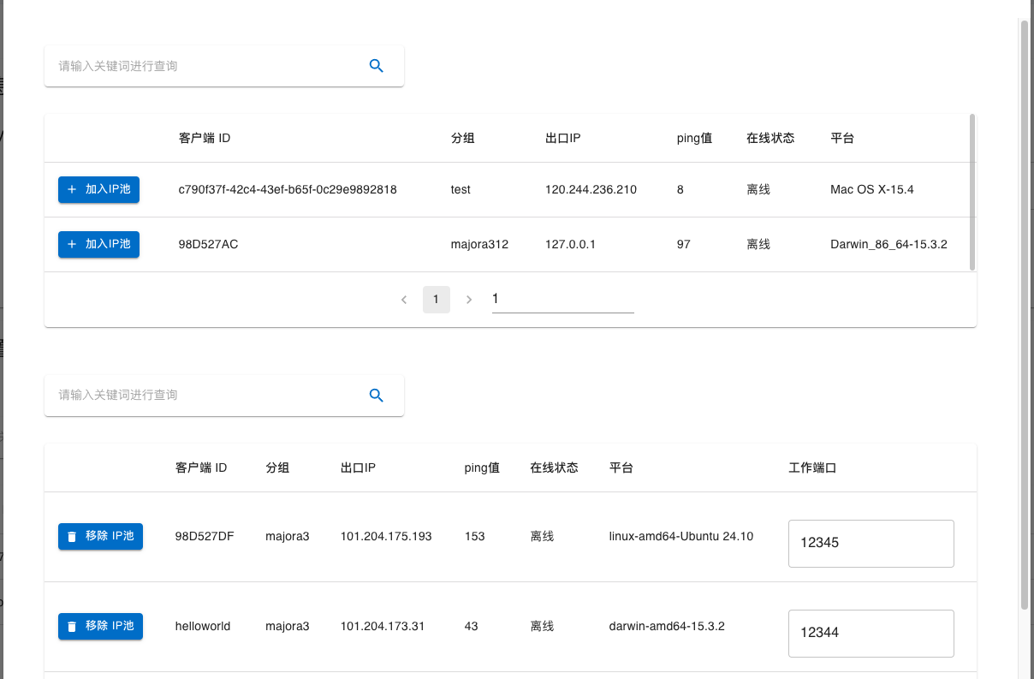Go to next page with right chevron
This screenshot has width=1034, height=679.
tap(468, 300)
